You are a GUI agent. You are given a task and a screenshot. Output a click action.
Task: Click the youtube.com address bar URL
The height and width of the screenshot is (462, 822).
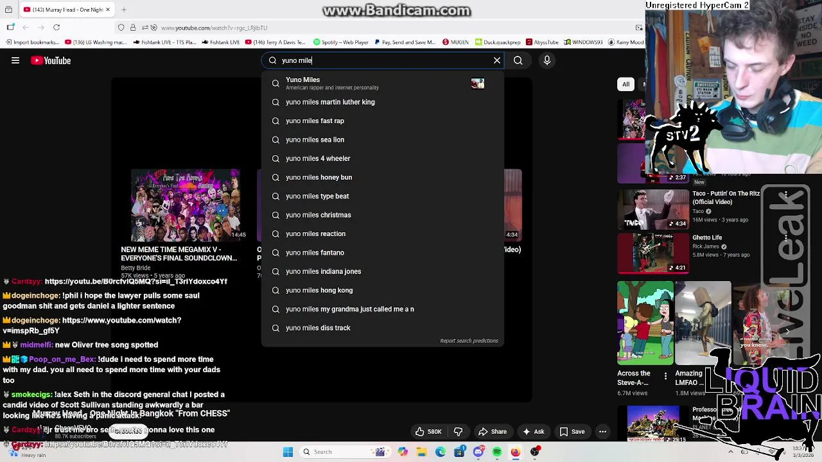click(214, 28)
